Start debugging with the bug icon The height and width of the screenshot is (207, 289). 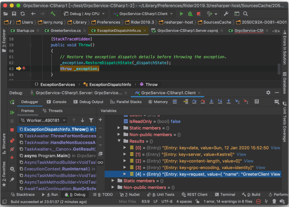pos(190,14)
